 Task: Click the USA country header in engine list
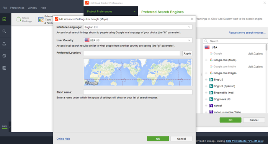coord(214,47)
